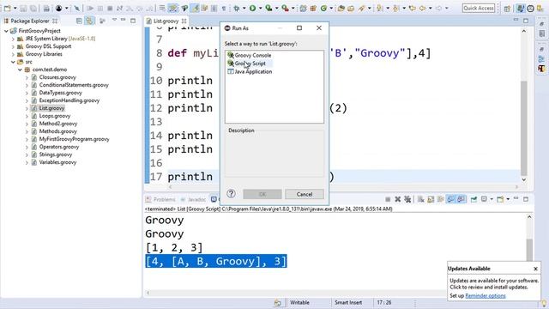Click the Open Perspective icon
The height and width of the screenshot is (309, 549).
pos(507,9)
